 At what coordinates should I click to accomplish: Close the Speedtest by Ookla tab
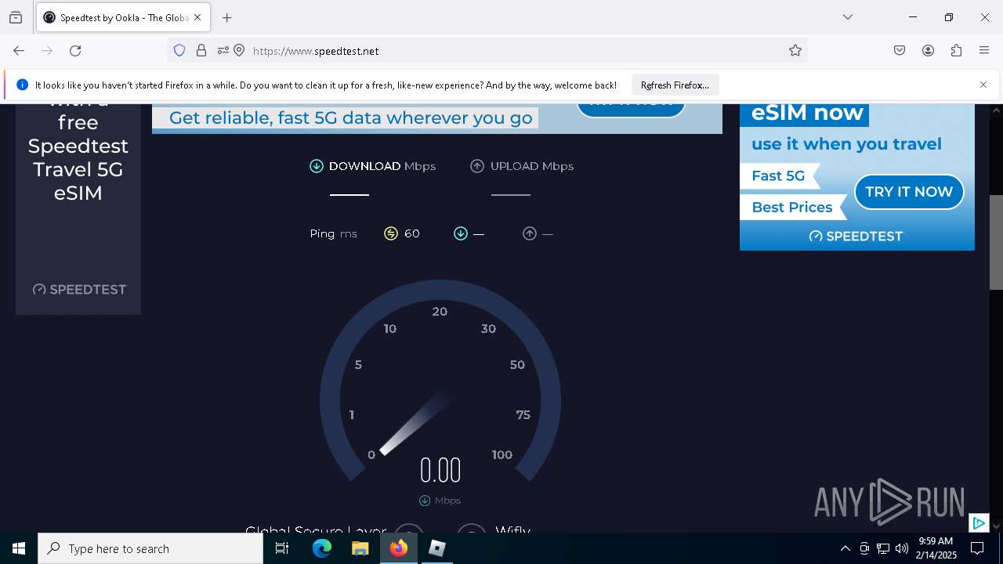tap(197, 17)
